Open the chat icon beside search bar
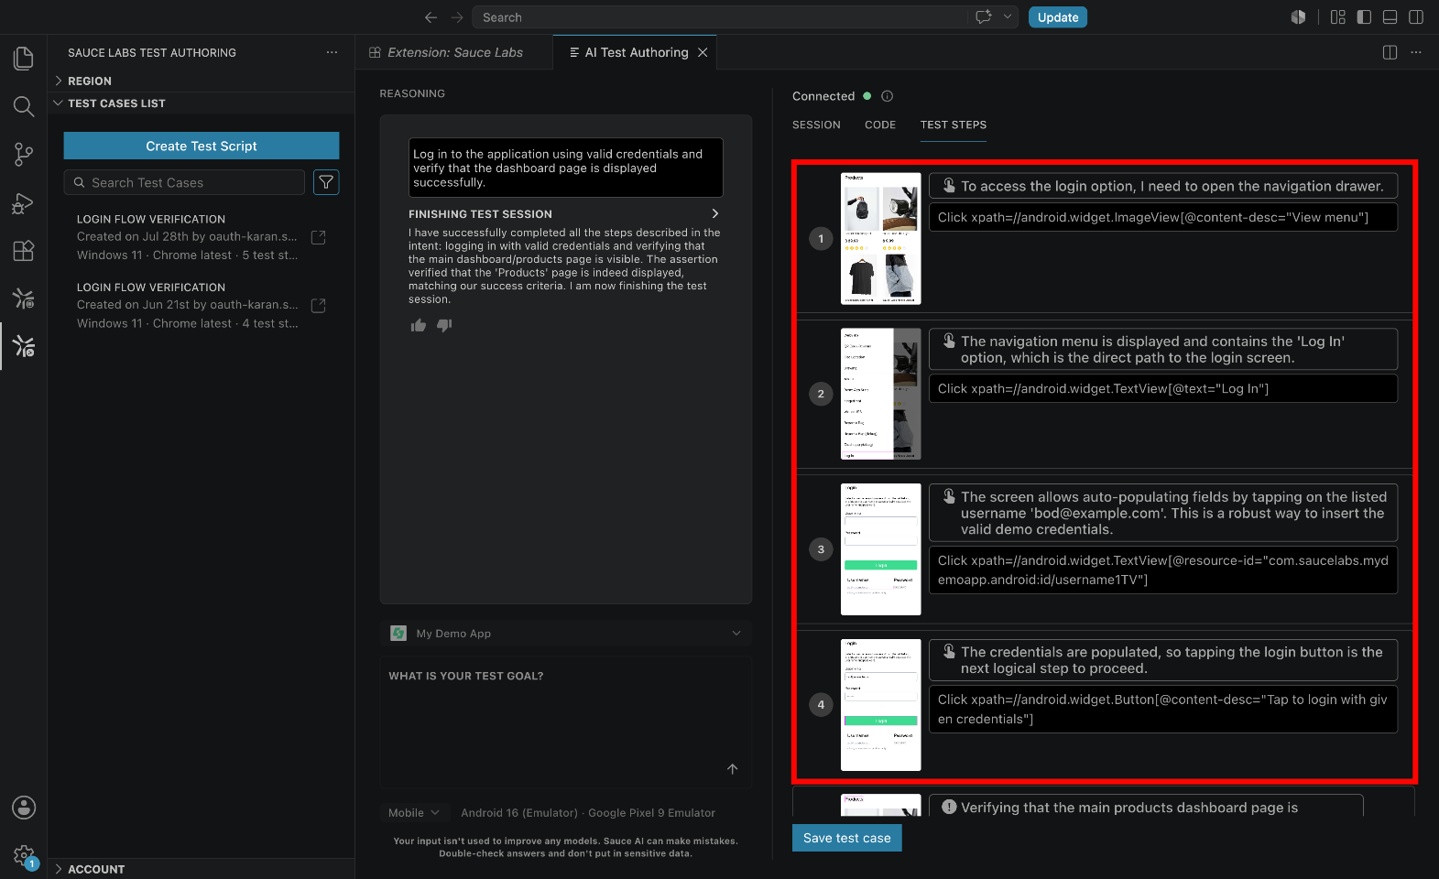 click(x=984, y=17)
